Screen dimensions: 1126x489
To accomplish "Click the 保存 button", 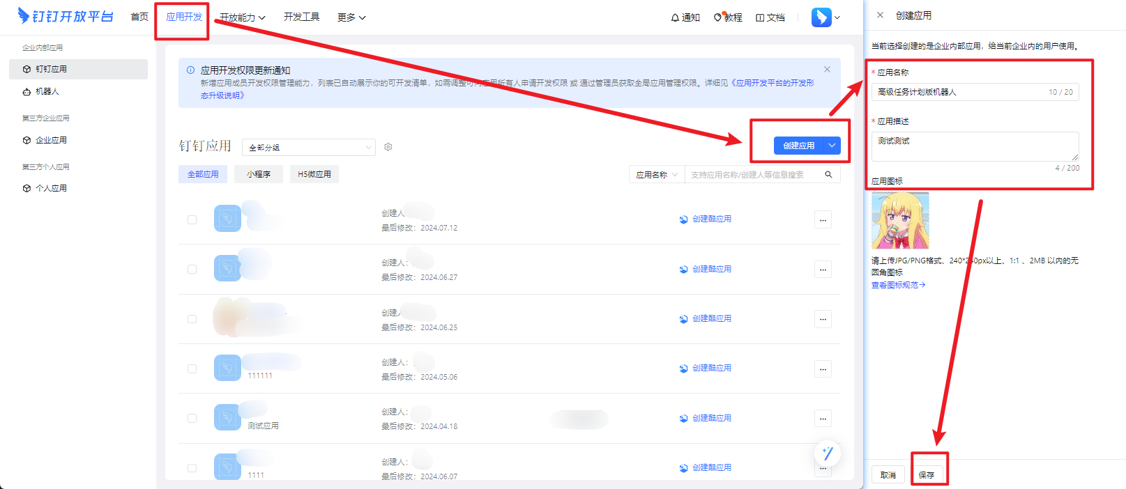I will tap(927, 475).
